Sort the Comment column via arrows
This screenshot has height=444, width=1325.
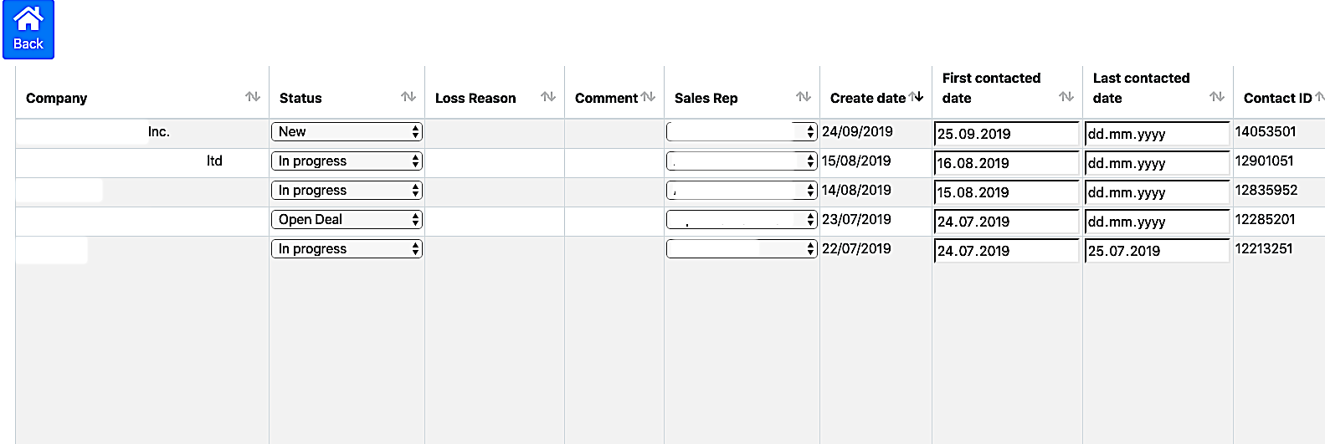[x=649, y=97]
